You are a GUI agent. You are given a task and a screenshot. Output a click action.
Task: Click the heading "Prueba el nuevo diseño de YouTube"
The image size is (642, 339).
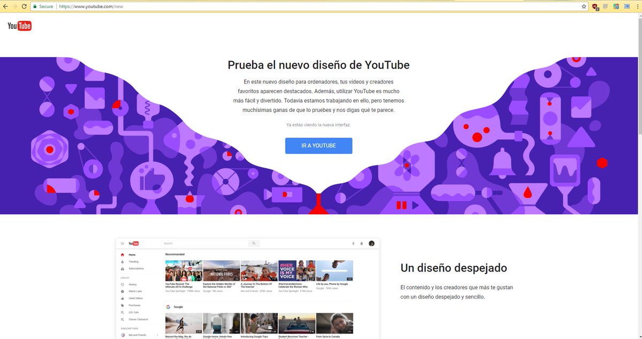click(x=318, y=65)
